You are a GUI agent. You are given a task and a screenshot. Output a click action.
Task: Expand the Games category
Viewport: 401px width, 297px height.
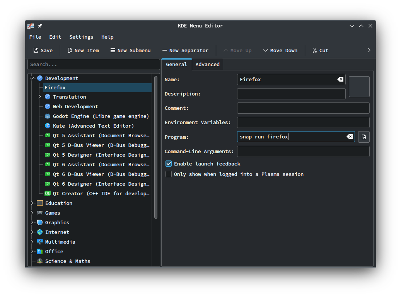coord(32,213)
